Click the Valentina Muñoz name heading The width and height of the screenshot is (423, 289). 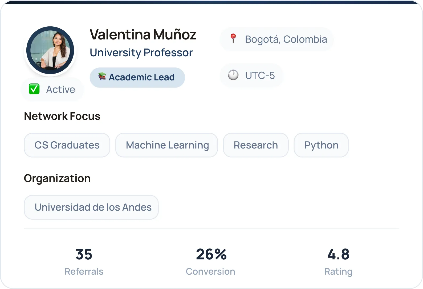[143, 34]
